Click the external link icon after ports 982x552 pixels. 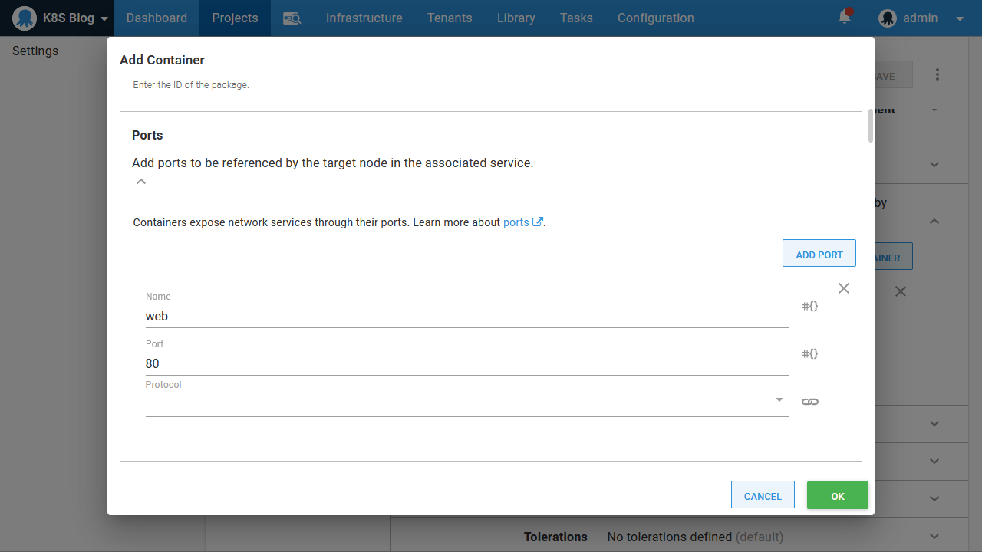(x=538, y=222)
